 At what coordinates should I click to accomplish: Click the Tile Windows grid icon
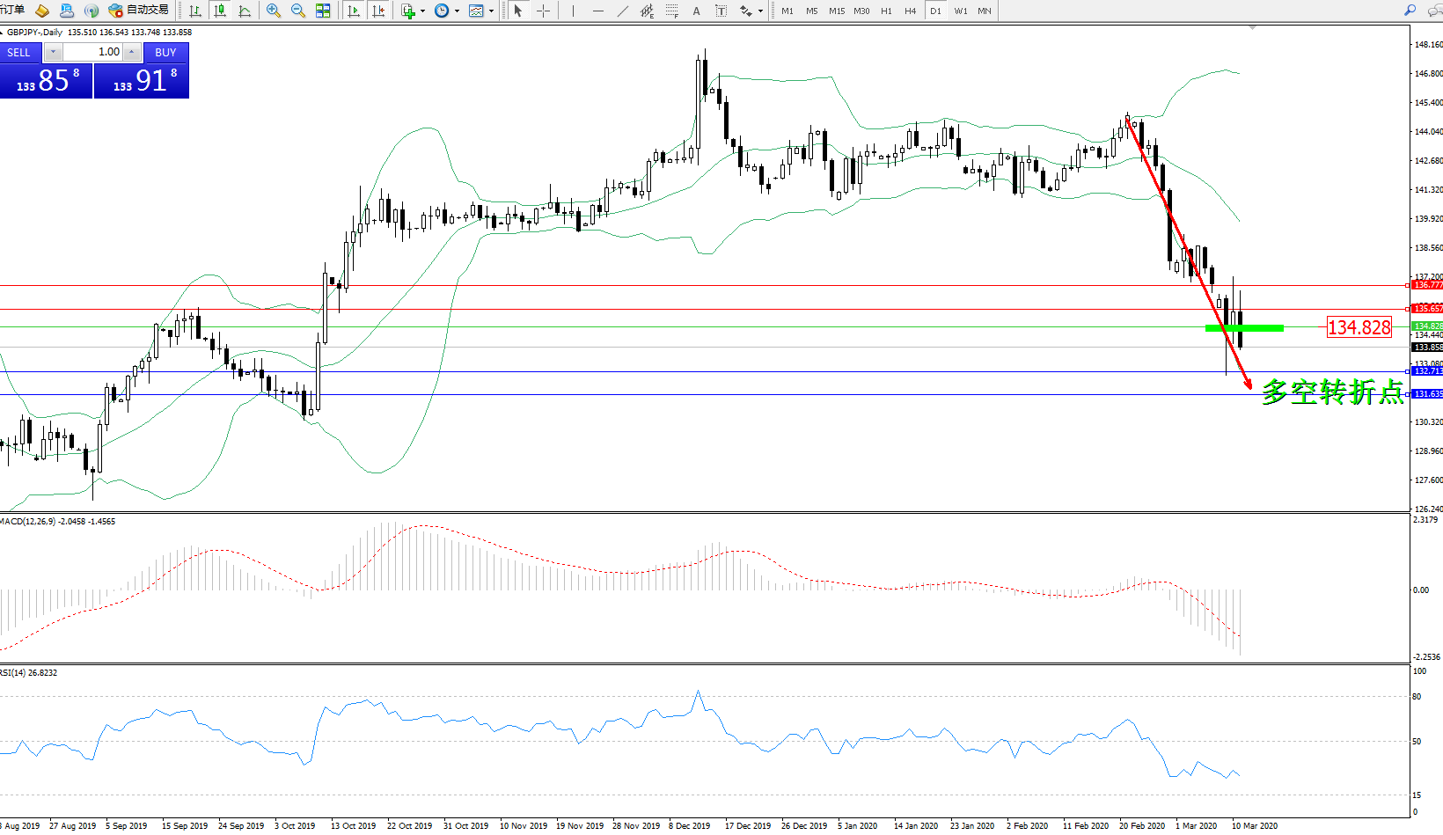323,11
